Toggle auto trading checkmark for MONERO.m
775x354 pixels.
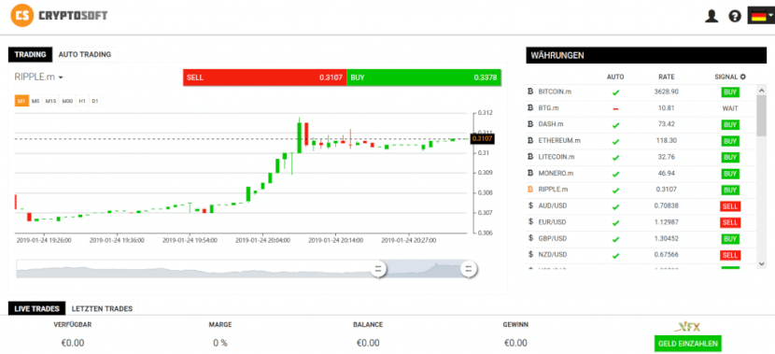point(615,174)
